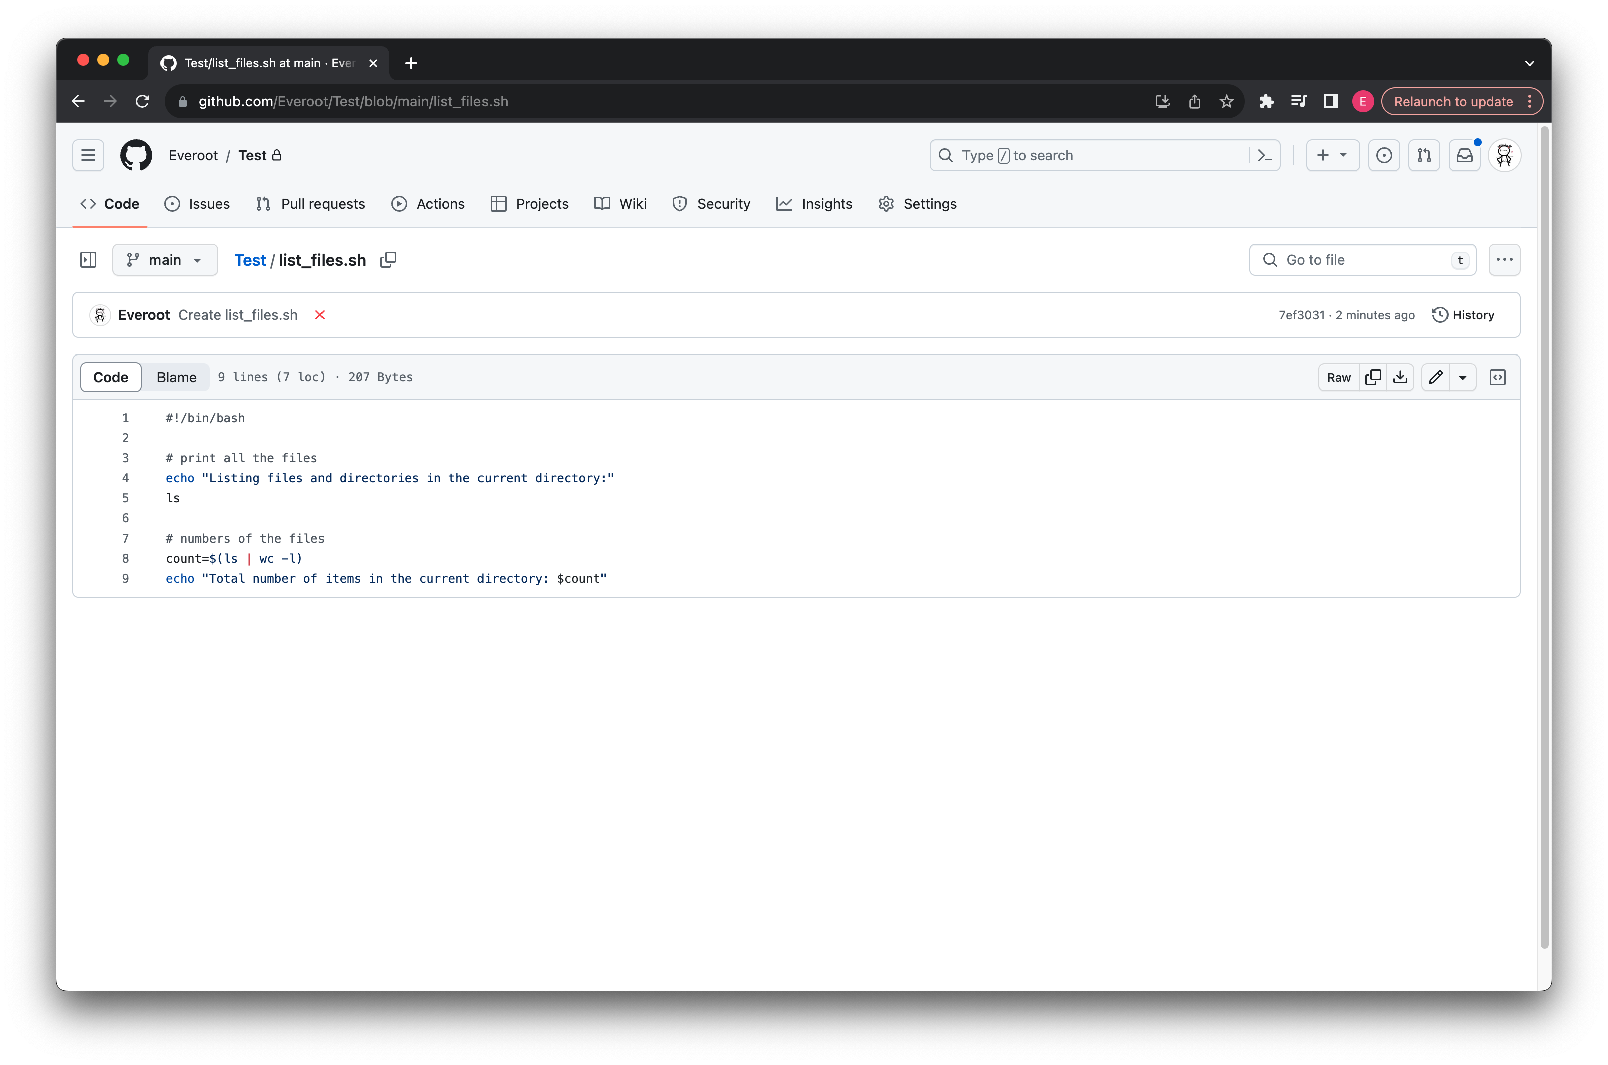Open the Raw file view

point(1339,377)
